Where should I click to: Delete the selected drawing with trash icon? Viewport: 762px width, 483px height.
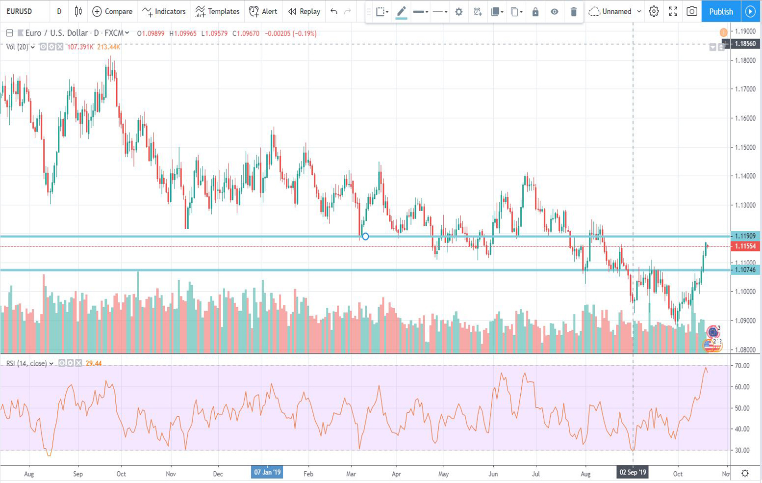click(x=573, y=12)
